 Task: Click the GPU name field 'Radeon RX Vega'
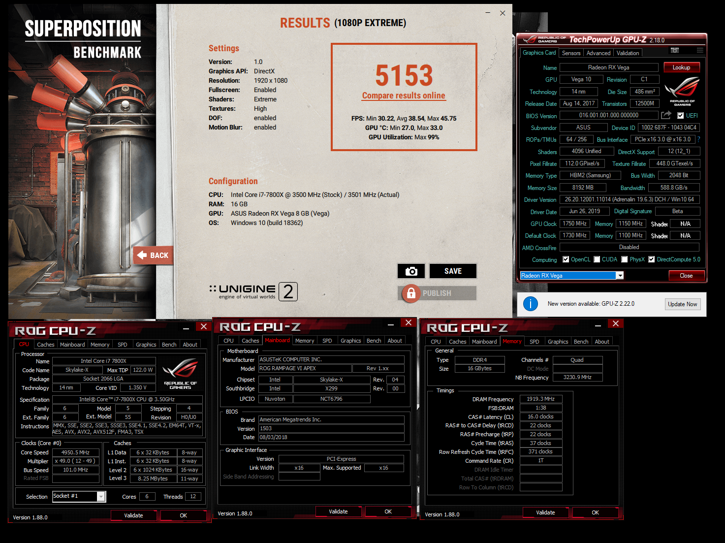pyautogui.click(x=609, y=67)
